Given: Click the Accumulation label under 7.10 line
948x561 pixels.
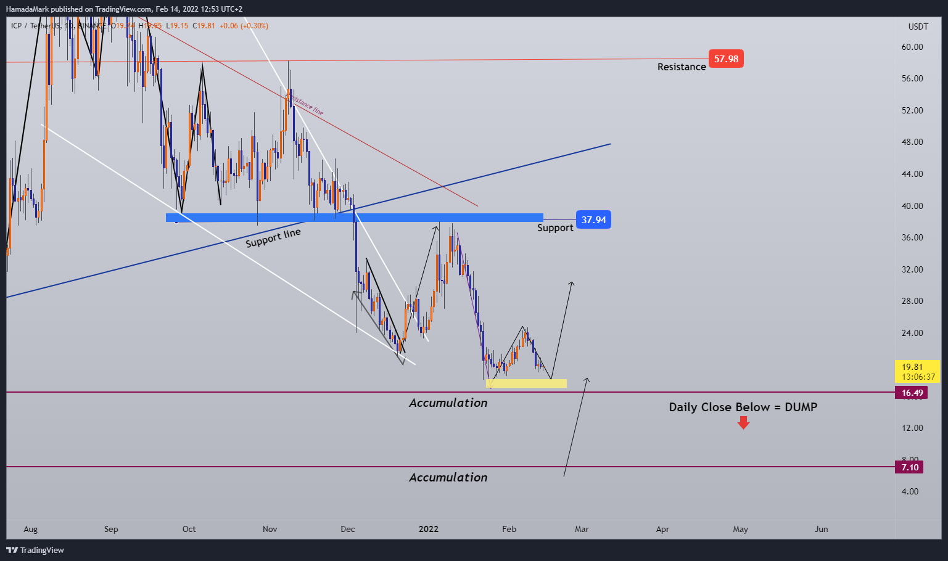Looking at the screenshot, I should pos(448,478).
